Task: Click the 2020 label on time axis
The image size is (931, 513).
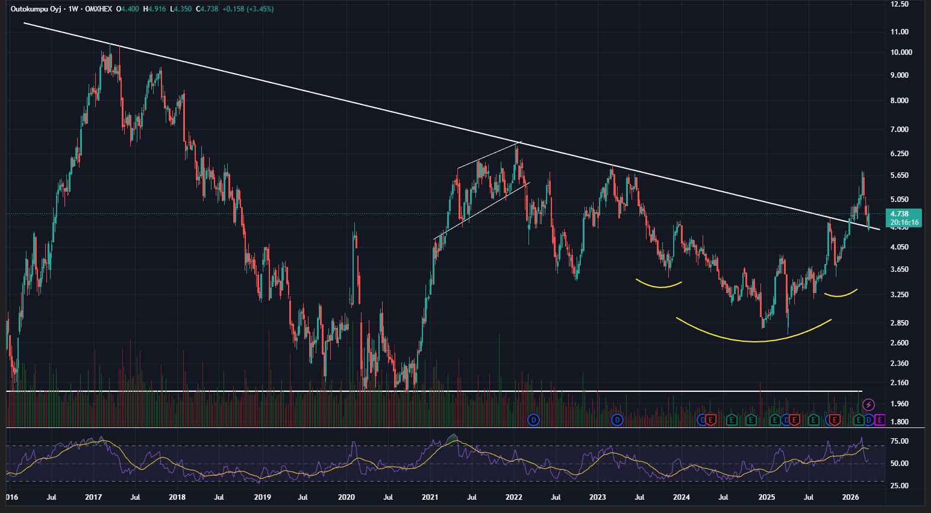Action: [x=346, y=498]
